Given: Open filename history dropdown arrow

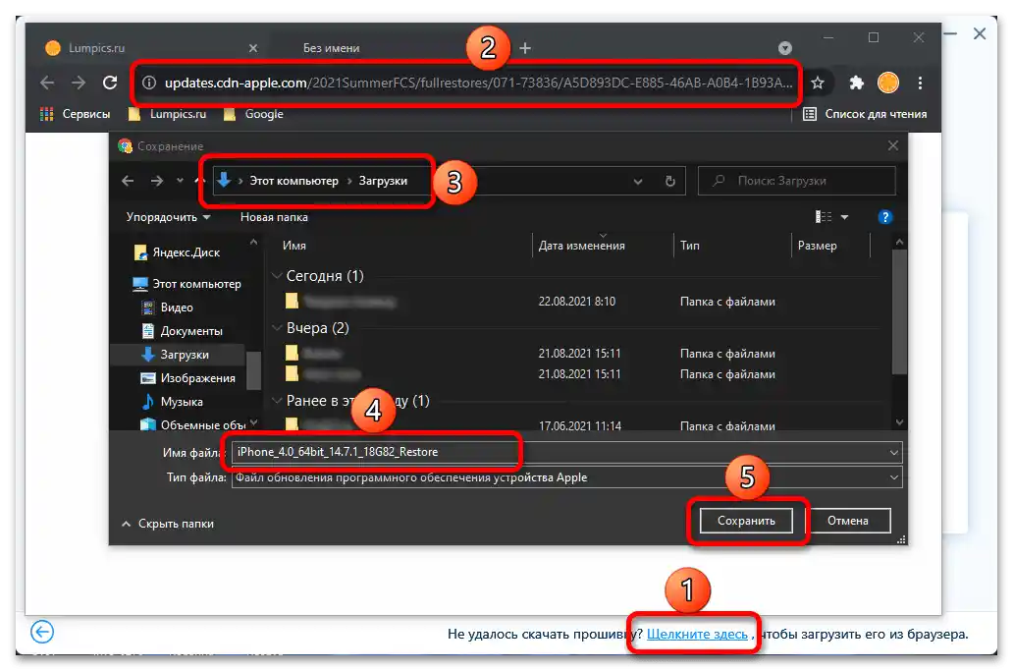Looking at the screenshot, I should click(x=894, y=452).
